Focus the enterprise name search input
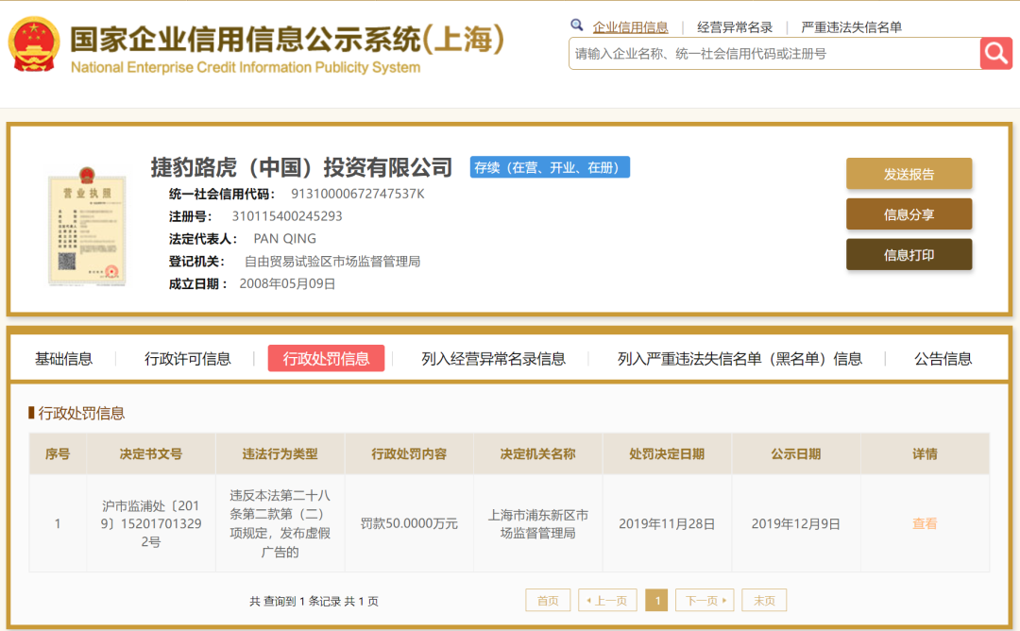This screenshot has height=631, width=1020. (774, 53)
